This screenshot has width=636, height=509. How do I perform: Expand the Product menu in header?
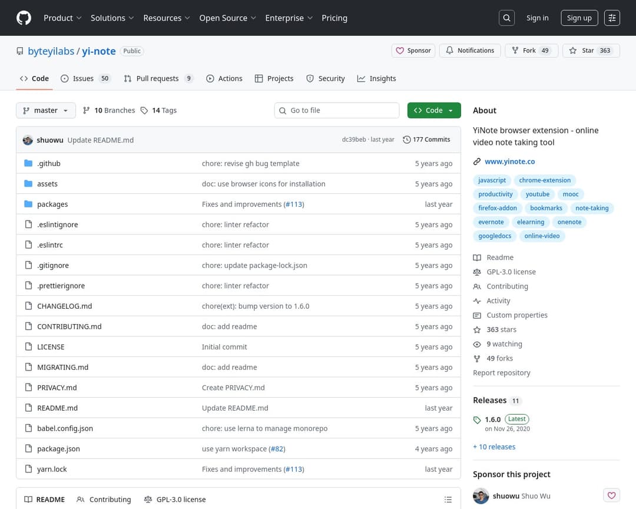(62, 18)
